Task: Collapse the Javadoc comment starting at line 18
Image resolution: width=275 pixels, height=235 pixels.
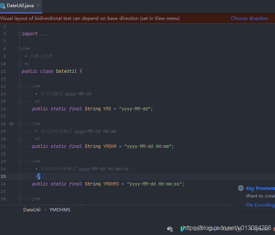Action: [20, 124]
